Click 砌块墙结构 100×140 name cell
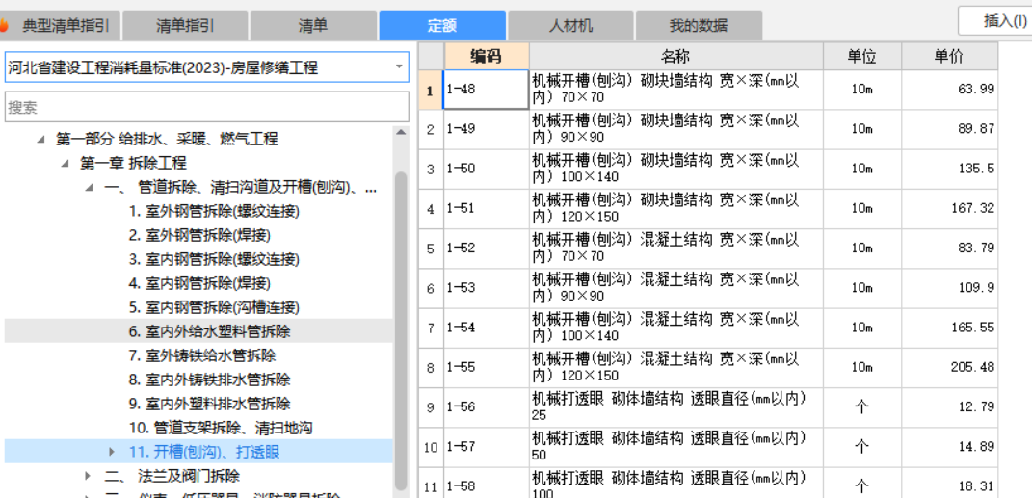 point(675,170)
